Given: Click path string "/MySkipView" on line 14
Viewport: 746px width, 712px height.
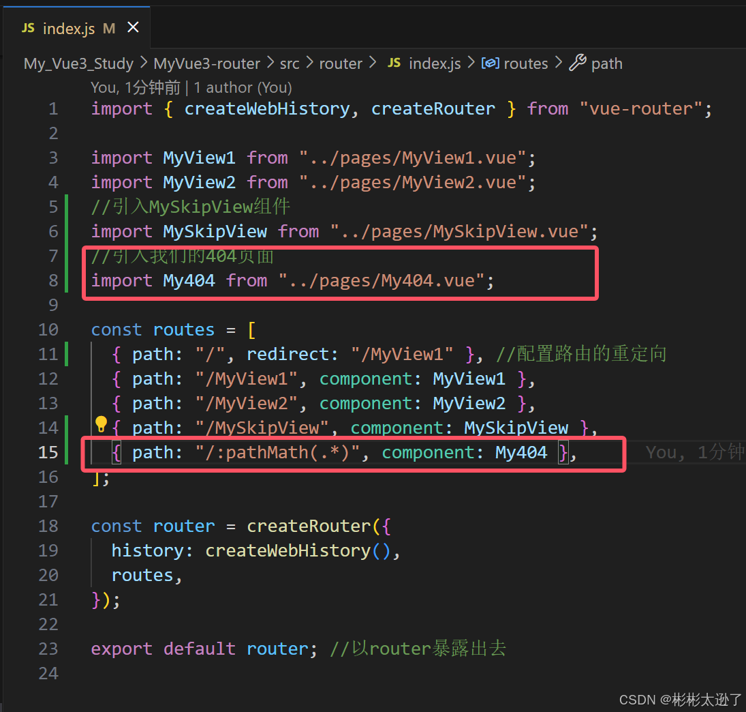Looking at the screenshot, I should [262, 428].
